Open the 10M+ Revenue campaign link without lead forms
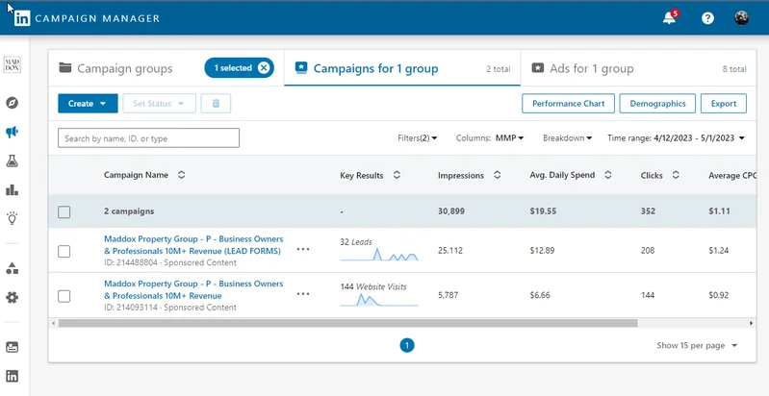Screen dimensions: 769x396 193,289
